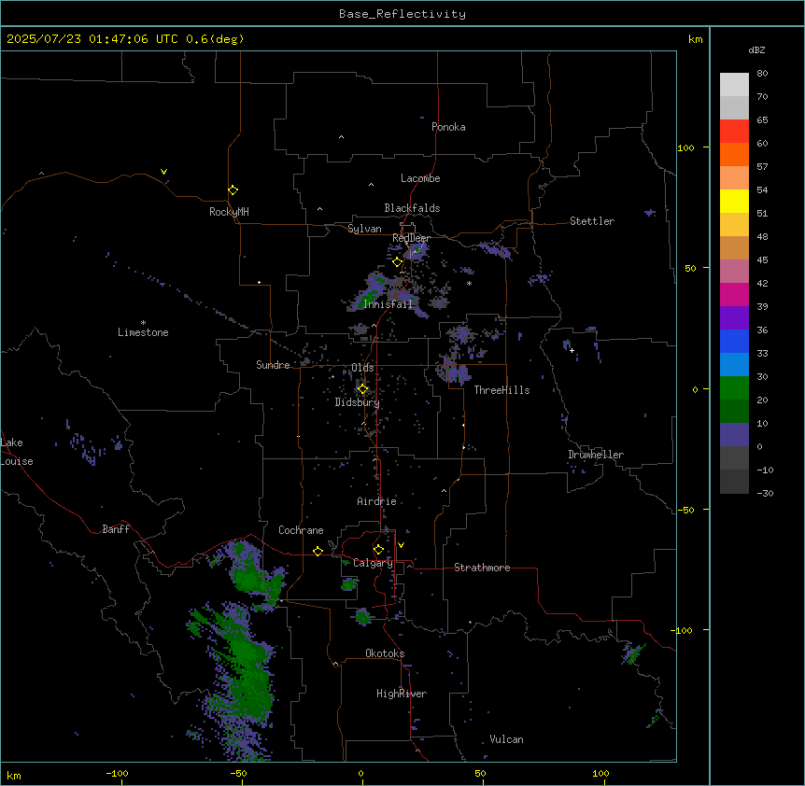
Task: Click the Didsbury city label
Action: [358, 402]
